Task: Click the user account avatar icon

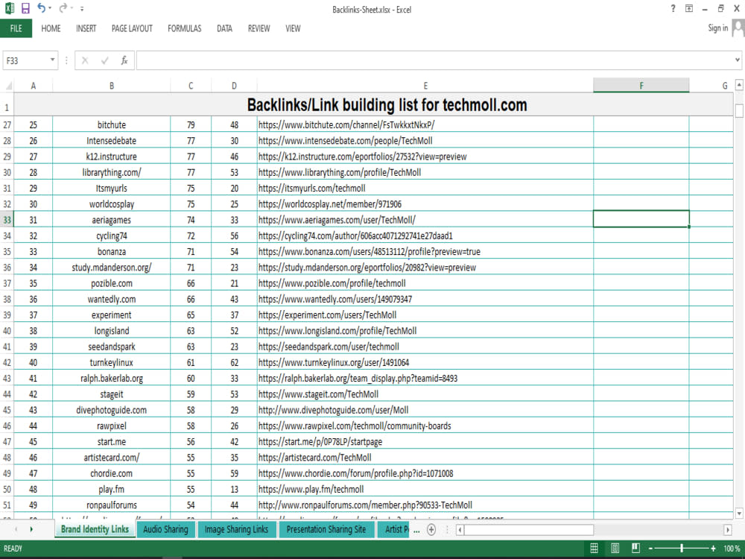Action: point(738,28)
